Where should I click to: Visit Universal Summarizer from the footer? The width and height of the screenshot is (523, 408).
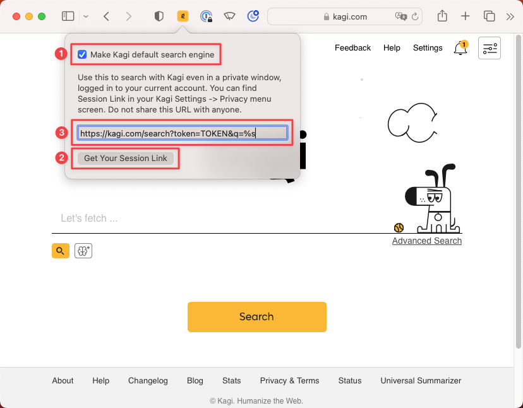point(421,381)
